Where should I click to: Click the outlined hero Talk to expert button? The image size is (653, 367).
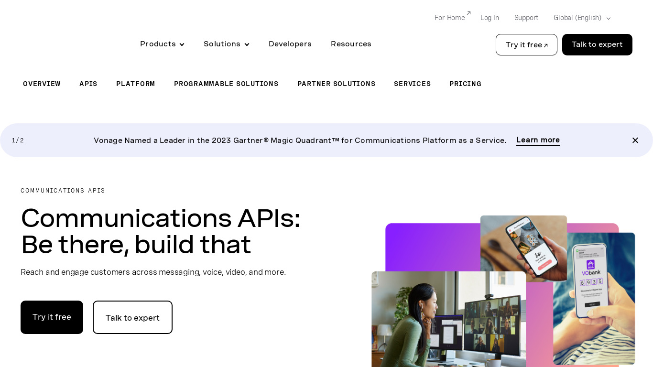(132, 317)
